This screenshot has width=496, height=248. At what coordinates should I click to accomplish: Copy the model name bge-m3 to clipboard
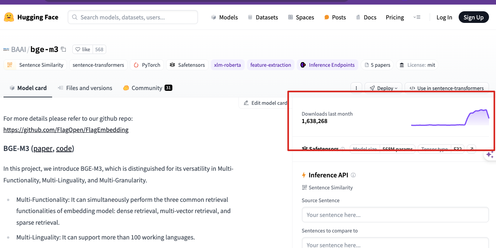tap(64, 49)
